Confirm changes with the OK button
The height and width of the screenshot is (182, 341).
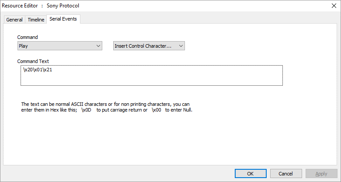pyautogui.click(x=251, y=174)
